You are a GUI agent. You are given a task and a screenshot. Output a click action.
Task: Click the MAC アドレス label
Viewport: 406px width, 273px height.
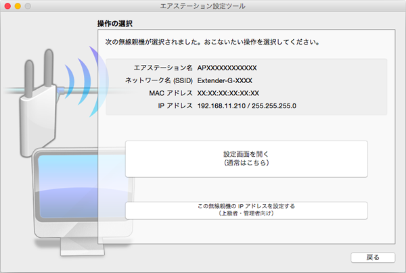click(171, 93)
